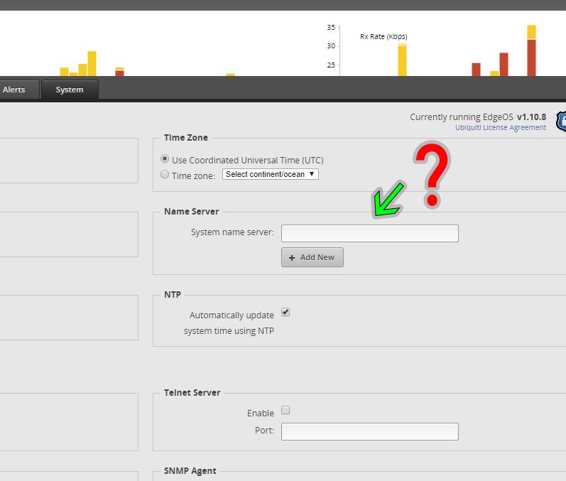Screen dimensions: 566x481
Task: Enable the Telnet Server checkbox
Action: [x=285, y=411]
